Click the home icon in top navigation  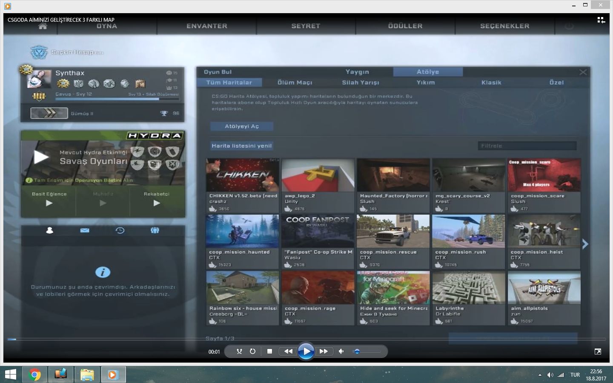pos(43,26)
